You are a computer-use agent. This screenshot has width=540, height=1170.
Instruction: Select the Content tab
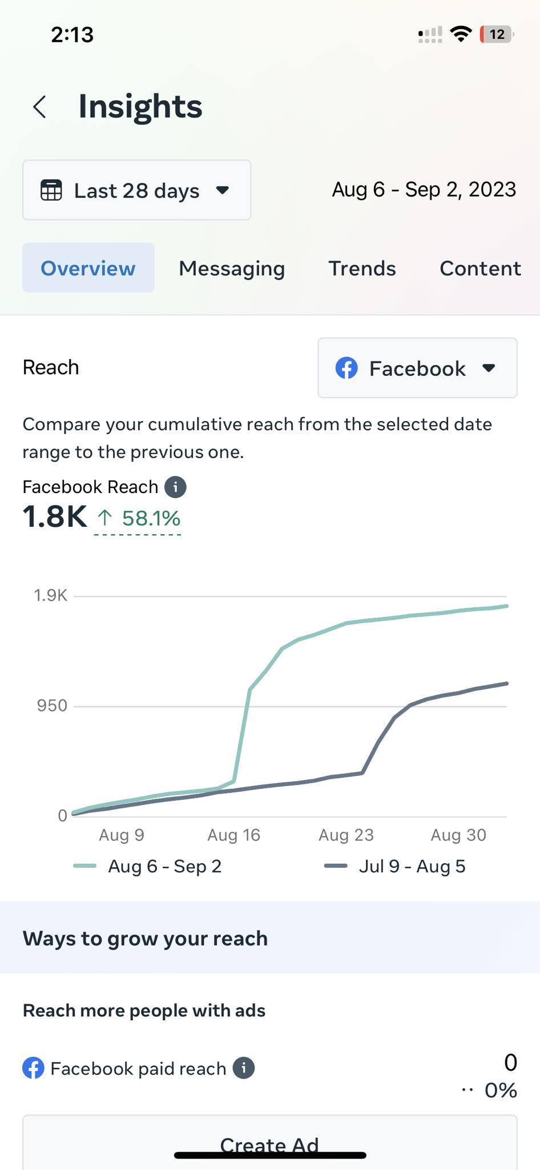pos(480,268)
